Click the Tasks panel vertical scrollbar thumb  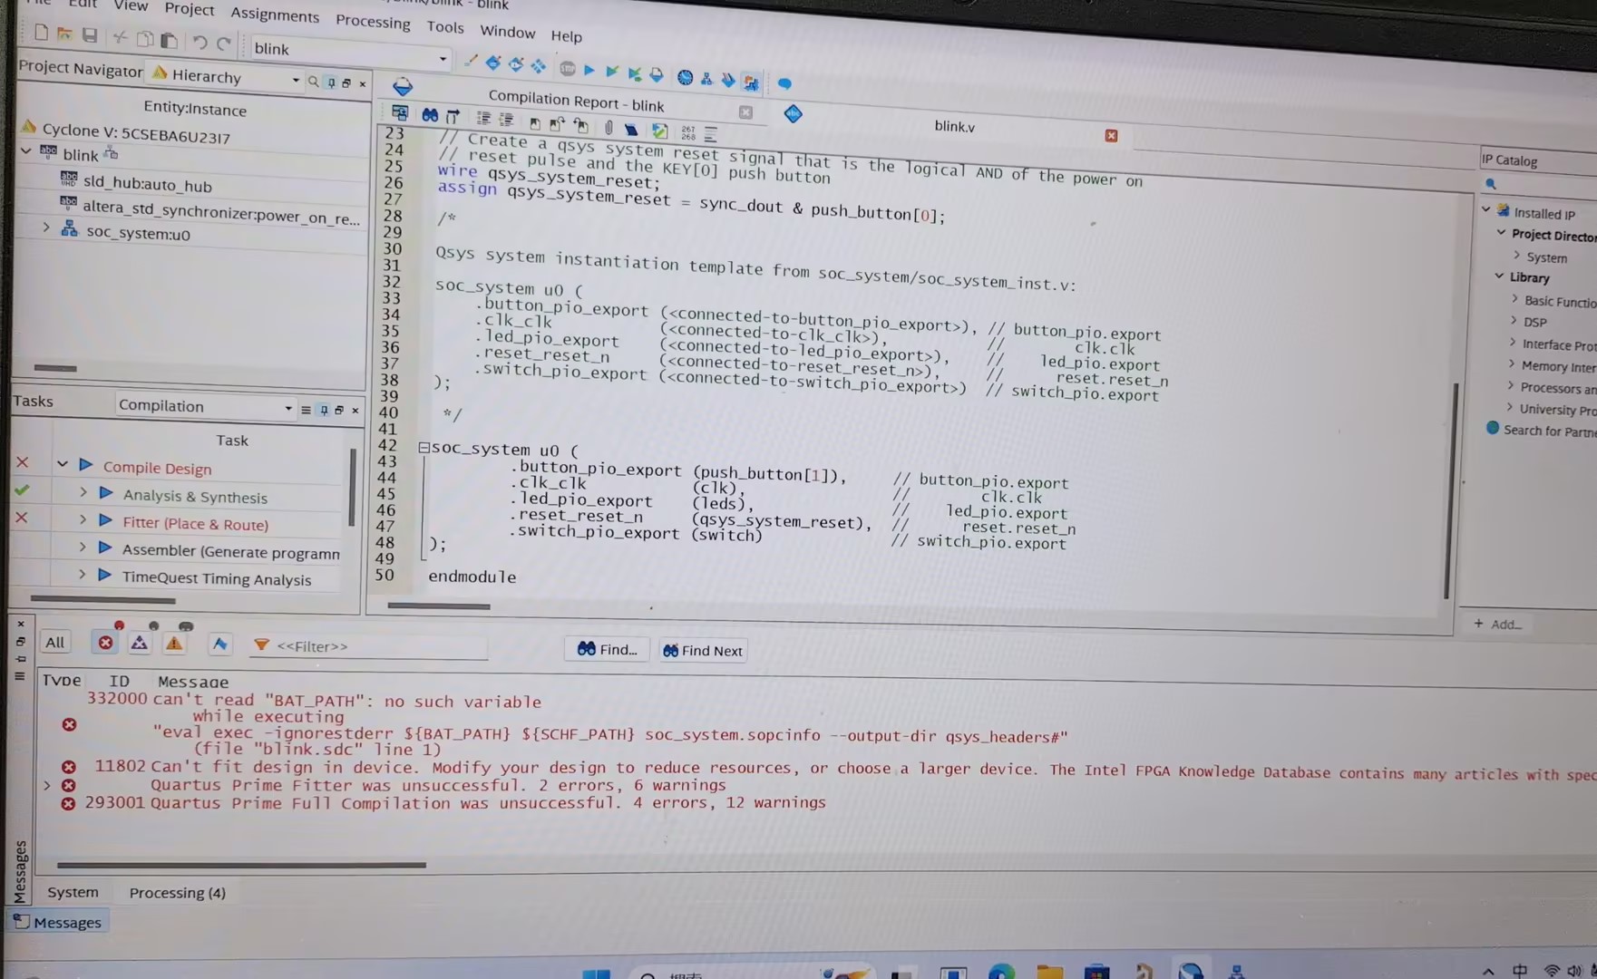click(353, 487)
